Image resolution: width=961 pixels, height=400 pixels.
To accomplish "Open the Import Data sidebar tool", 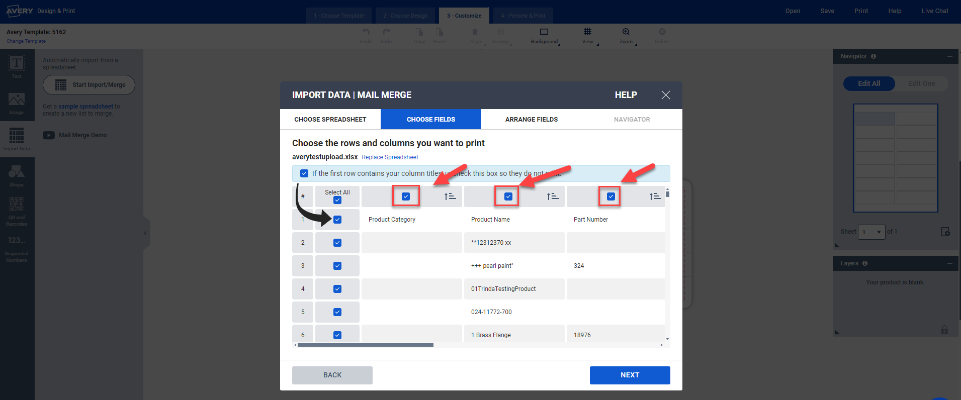I will pyautogui.click(x=17, y=139).
